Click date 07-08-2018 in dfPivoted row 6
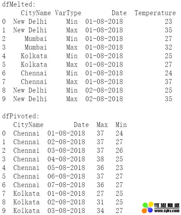Screen dimensions: 181x215 click(66, 185)
